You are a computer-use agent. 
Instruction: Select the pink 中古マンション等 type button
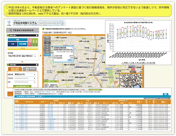pyautogui.click(x=30, y=42)
